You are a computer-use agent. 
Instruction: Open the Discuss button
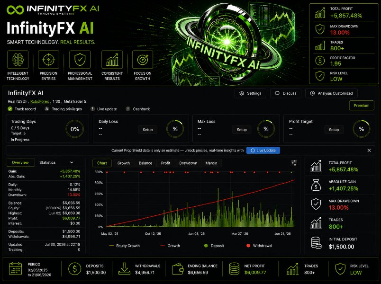click(x=285, y=93)
